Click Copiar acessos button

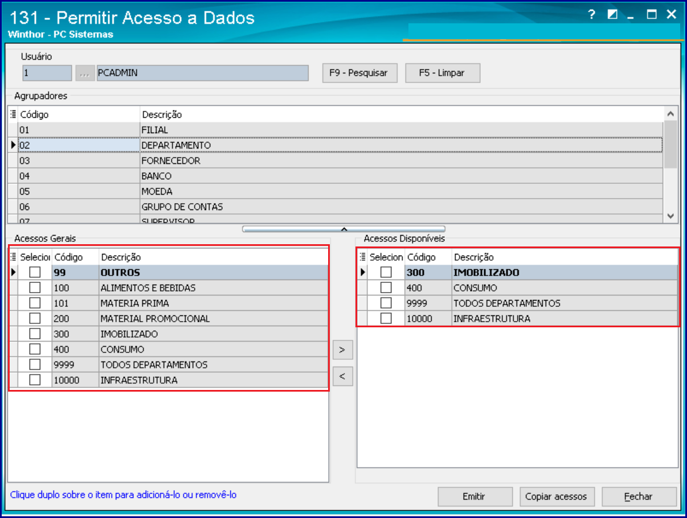tap(557, 496)
